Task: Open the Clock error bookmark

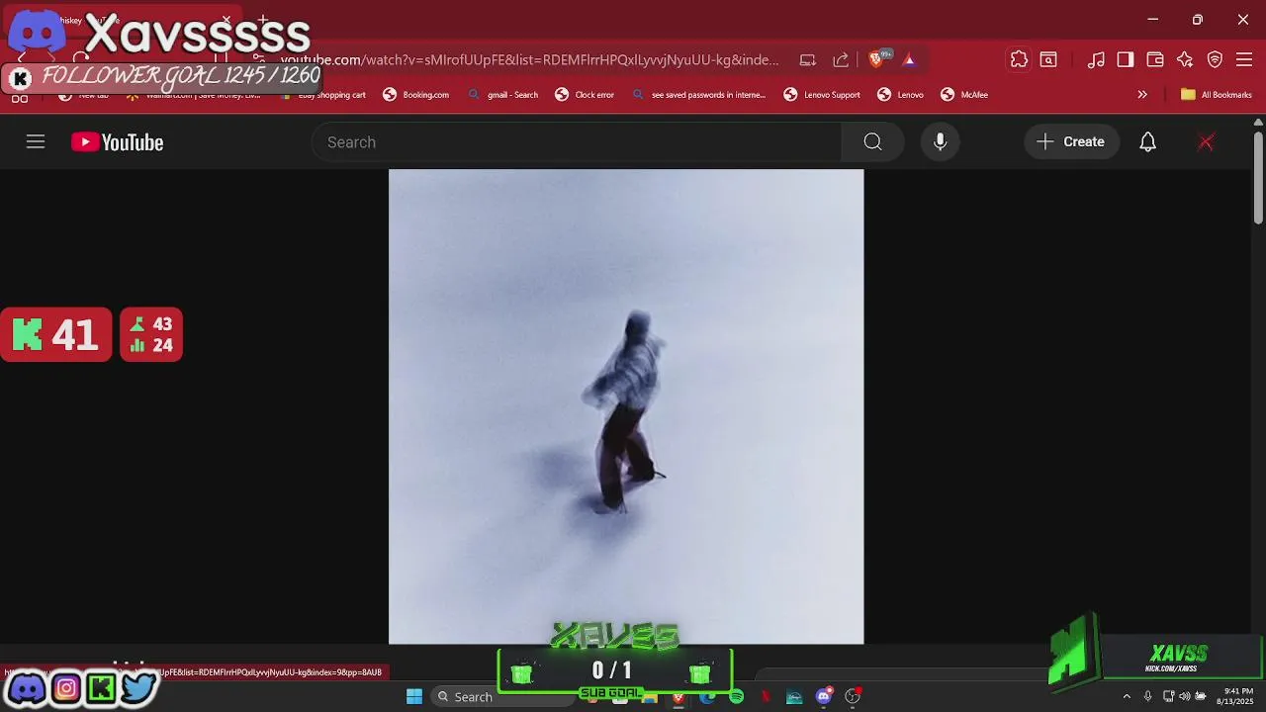Action: [x=585, y=95]
